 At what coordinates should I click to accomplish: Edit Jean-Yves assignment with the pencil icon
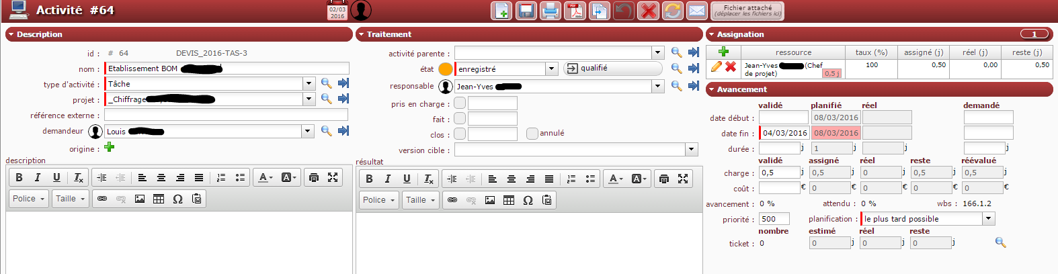[x=717, y=66]
